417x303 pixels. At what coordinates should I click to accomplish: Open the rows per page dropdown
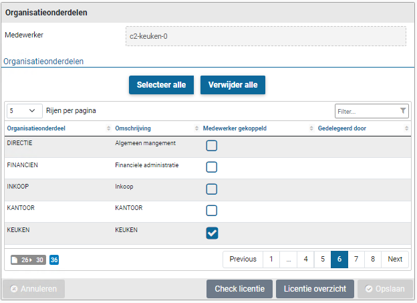tap(23, 111)
